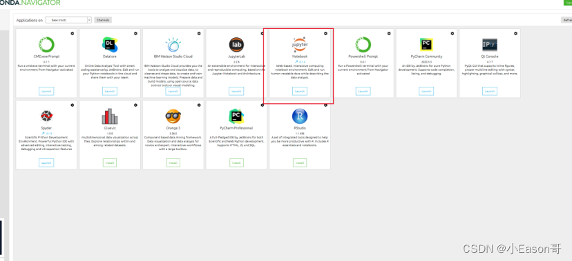The width and height of the screenshot is (572, 261).
Task: Open gear menu on Orange 3 card
Action: tap(199, 105)
